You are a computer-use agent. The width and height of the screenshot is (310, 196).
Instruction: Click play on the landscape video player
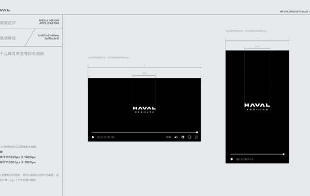[93, 137]
